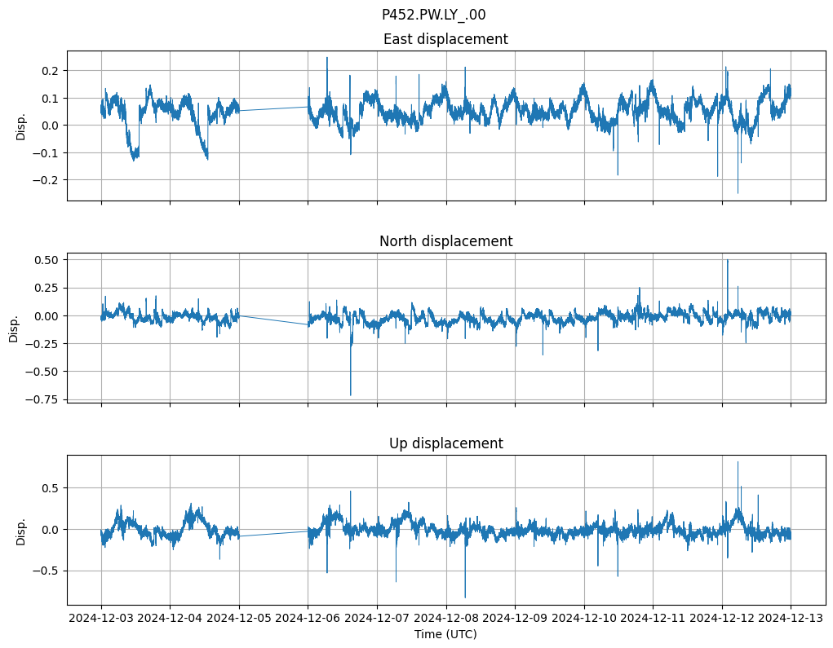Click the 2024-12-10 date tick label
The height and width of the screenshot is (648, 833).
(x=584, y=618)
